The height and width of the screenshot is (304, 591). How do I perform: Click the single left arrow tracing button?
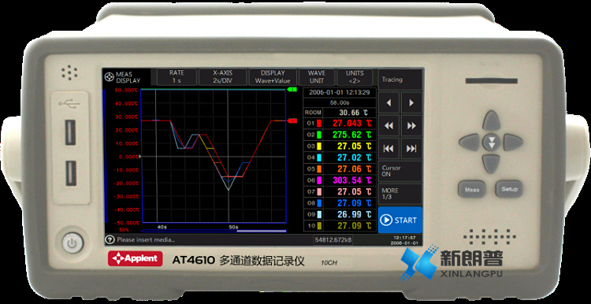point(388,102)
